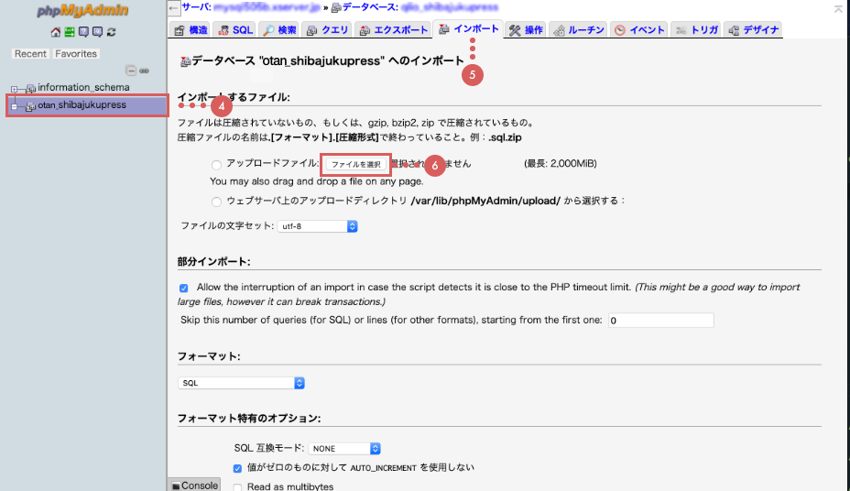This screenshot has width=850, height=491.
Task: Open the 構造 tab
Action: (191, 30)
